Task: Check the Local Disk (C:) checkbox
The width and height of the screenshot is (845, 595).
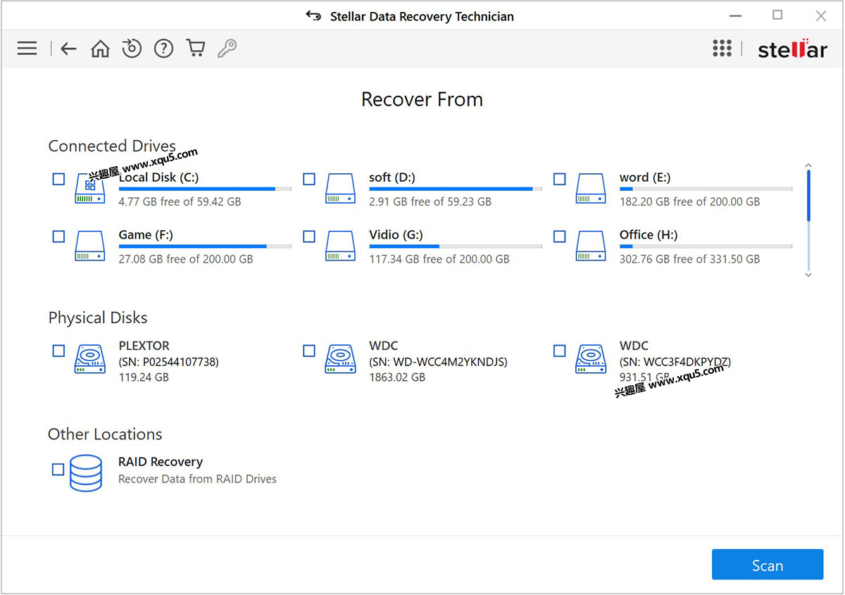Action: coord(58,180)
